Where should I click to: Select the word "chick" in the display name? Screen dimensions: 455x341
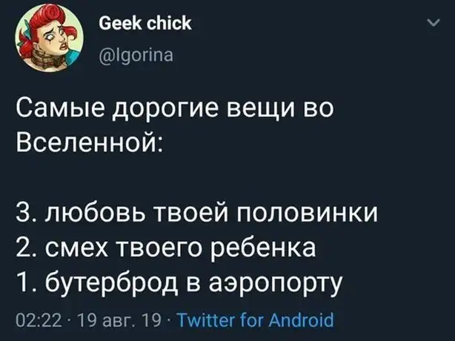point(169,23)
